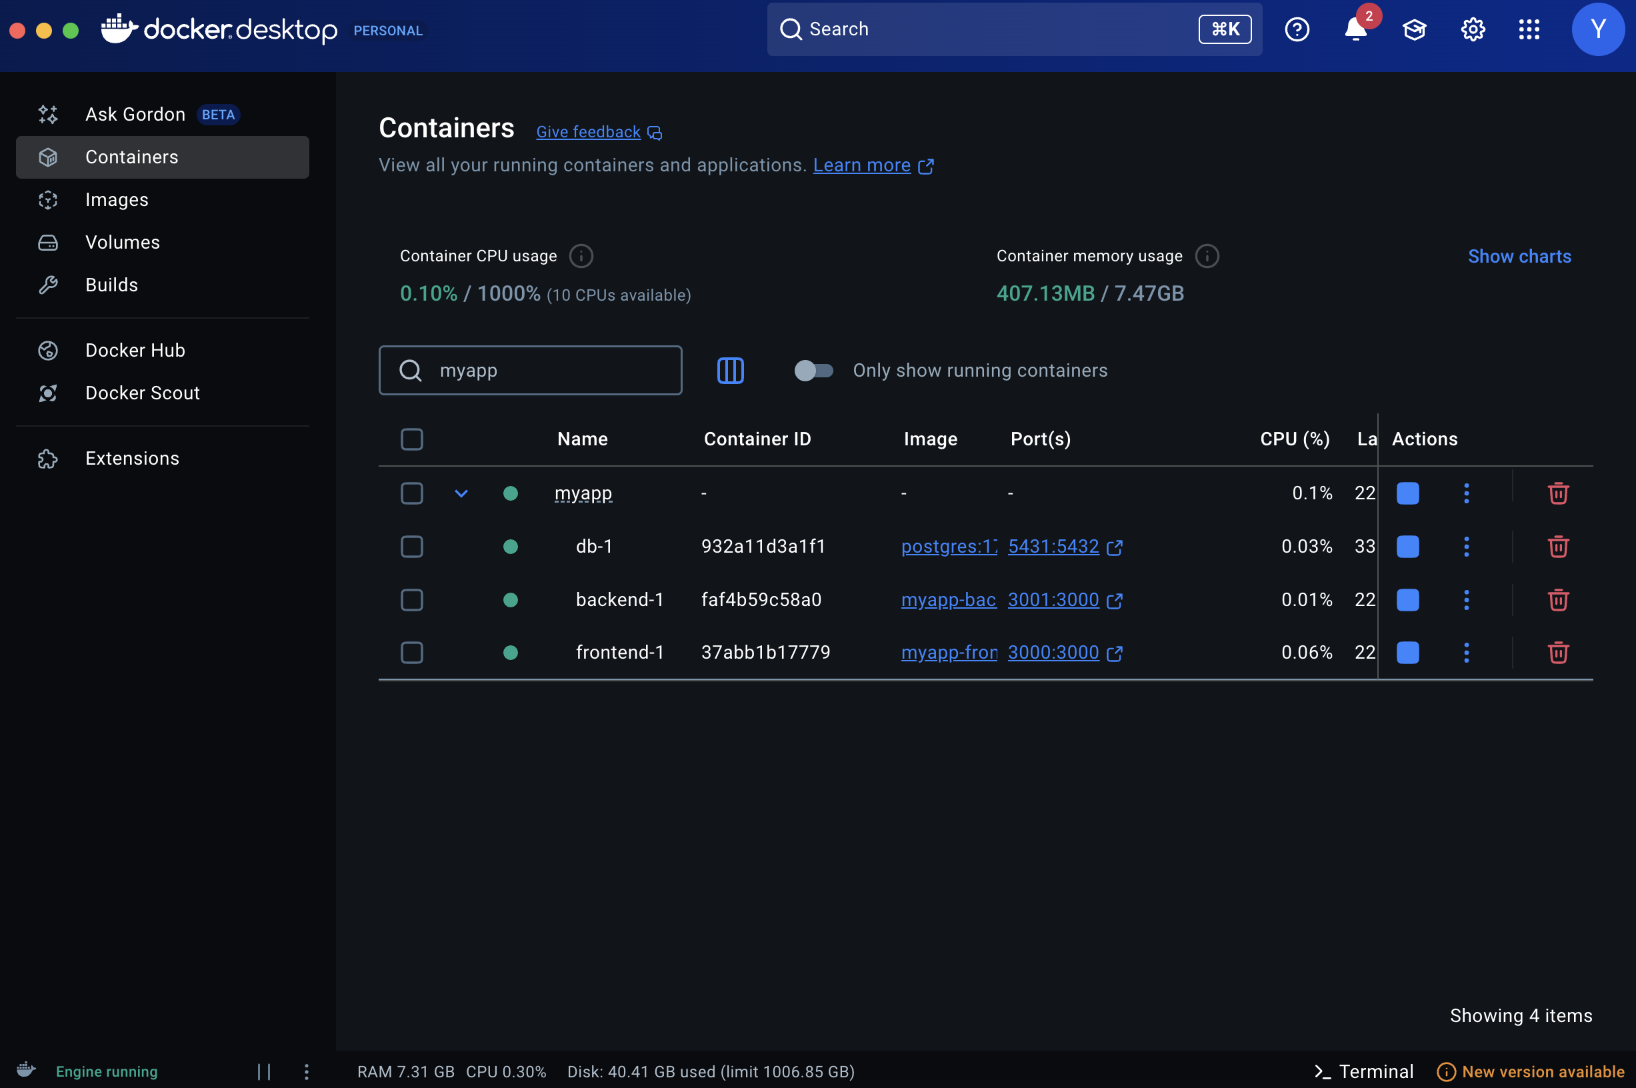Sort by the Name column header
Image resolution: width=1636 pixels, height=1088 pixels.
[582, 439]
